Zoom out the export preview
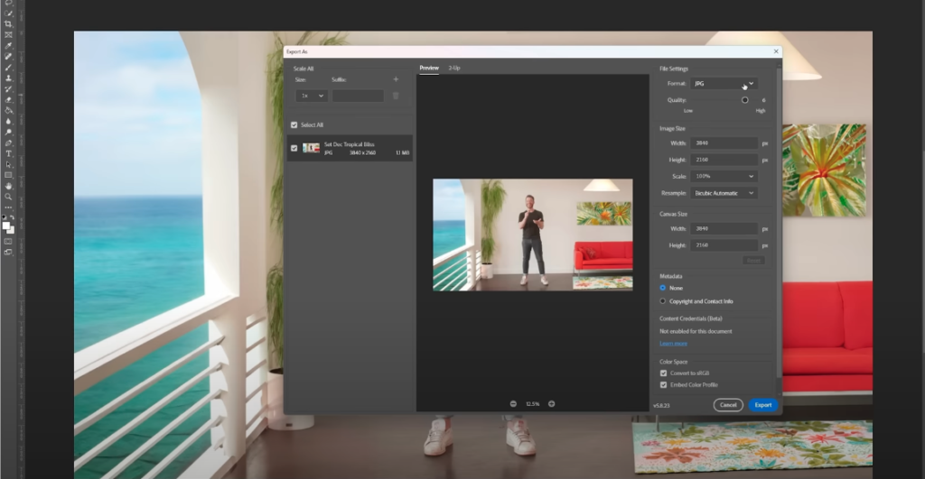This screenshot has height=479, width=925. [513, 404]
